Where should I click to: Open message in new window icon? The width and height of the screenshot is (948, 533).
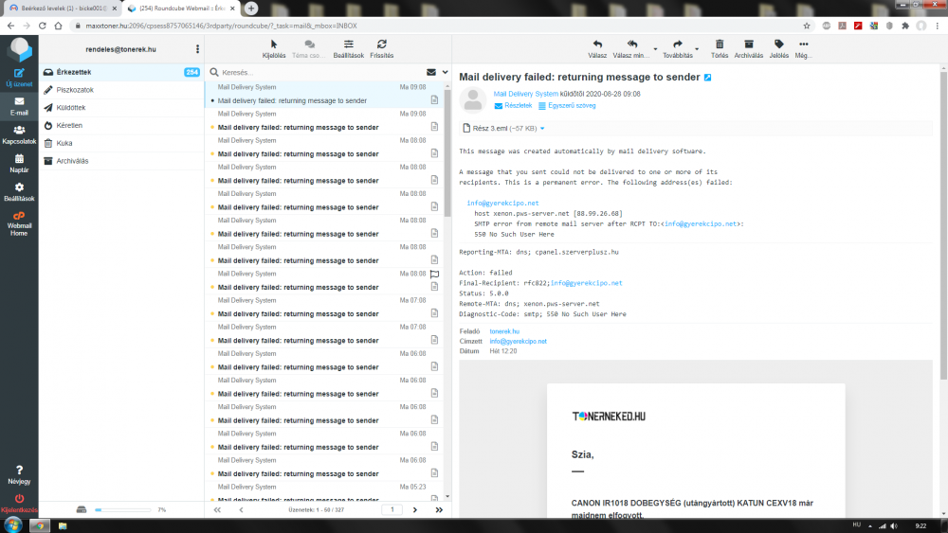point(707,78)
